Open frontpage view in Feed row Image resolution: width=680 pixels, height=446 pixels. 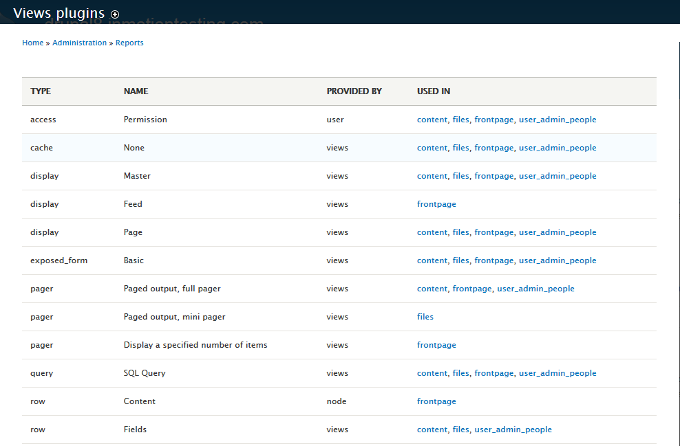[436, 204]
